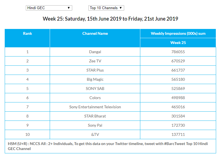Select the Zee TV channel cell
This screenshot has height=162, width=220.
95,61
